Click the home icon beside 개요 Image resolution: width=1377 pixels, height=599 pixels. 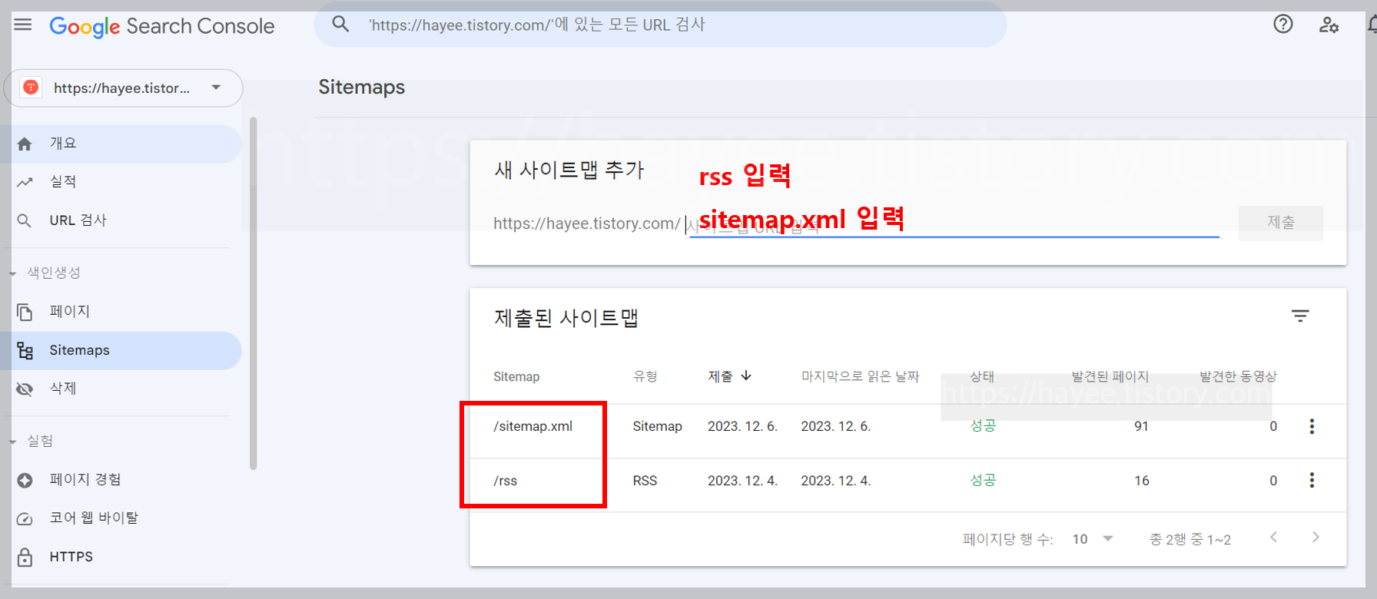coord(25,144)
